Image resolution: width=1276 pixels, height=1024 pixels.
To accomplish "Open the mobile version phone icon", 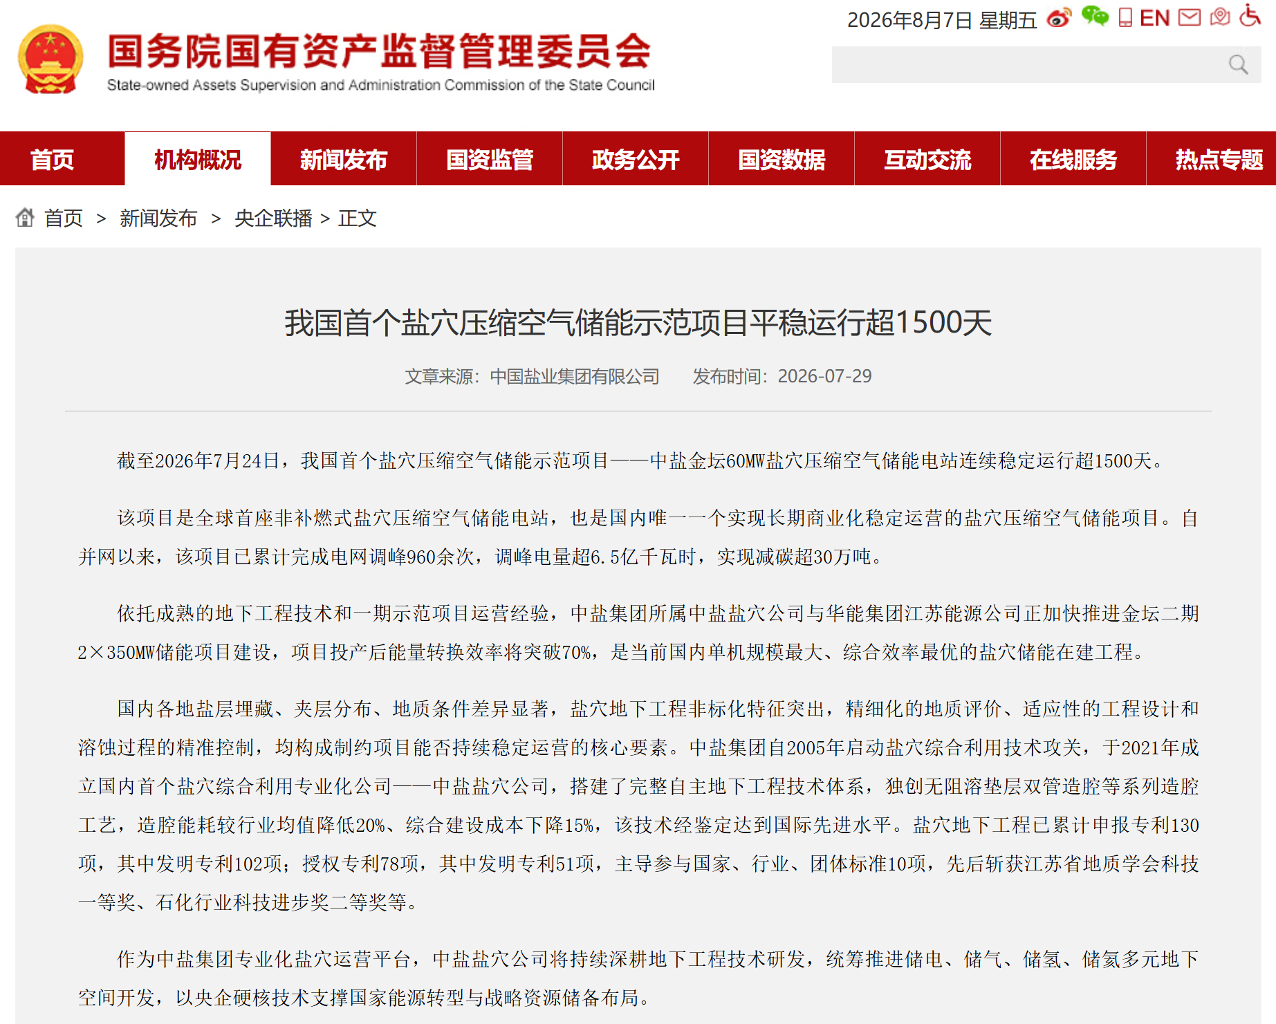I will [1125, 17].
